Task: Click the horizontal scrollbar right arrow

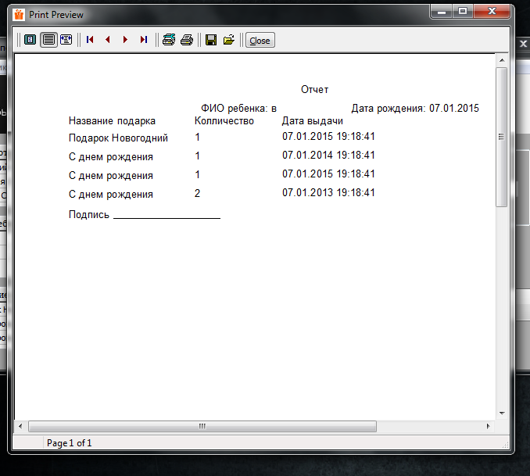Action: click(488, 426)
